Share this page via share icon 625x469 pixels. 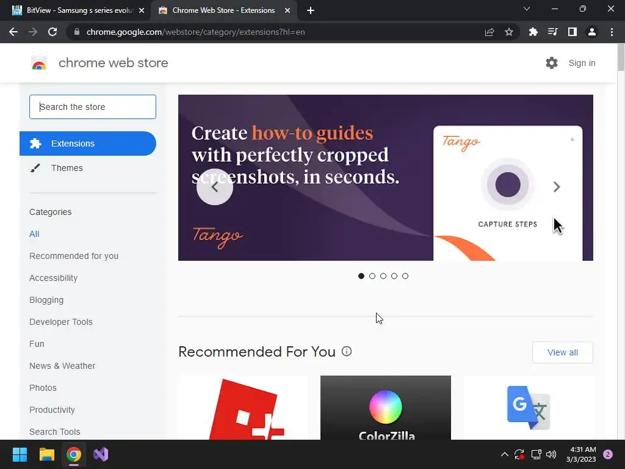[490, 32]
